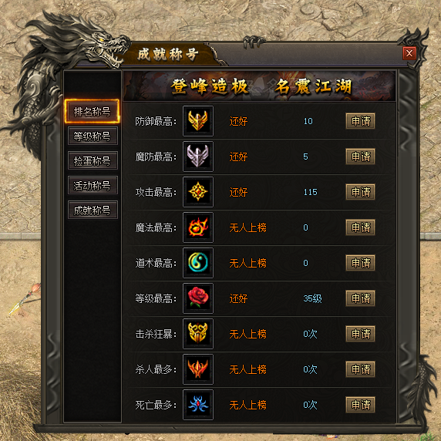Click the 击杀狂暴 golden mask icon
The width and height of the screenshot is (441, 441).
point(198,334)
